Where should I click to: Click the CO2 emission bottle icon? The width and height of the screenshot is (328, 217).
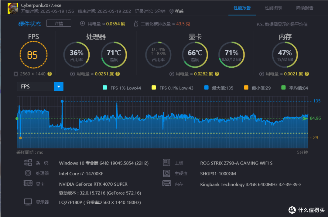tap(136, 24)
